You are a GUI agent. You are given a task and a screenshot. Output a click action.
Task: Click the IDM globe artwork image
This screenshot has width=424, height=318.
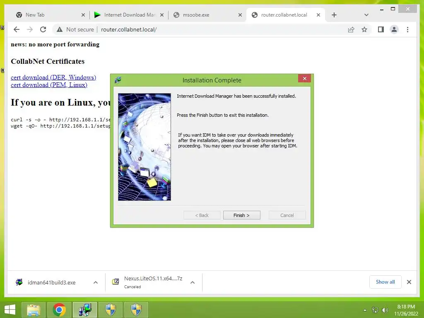pos(145,147)
